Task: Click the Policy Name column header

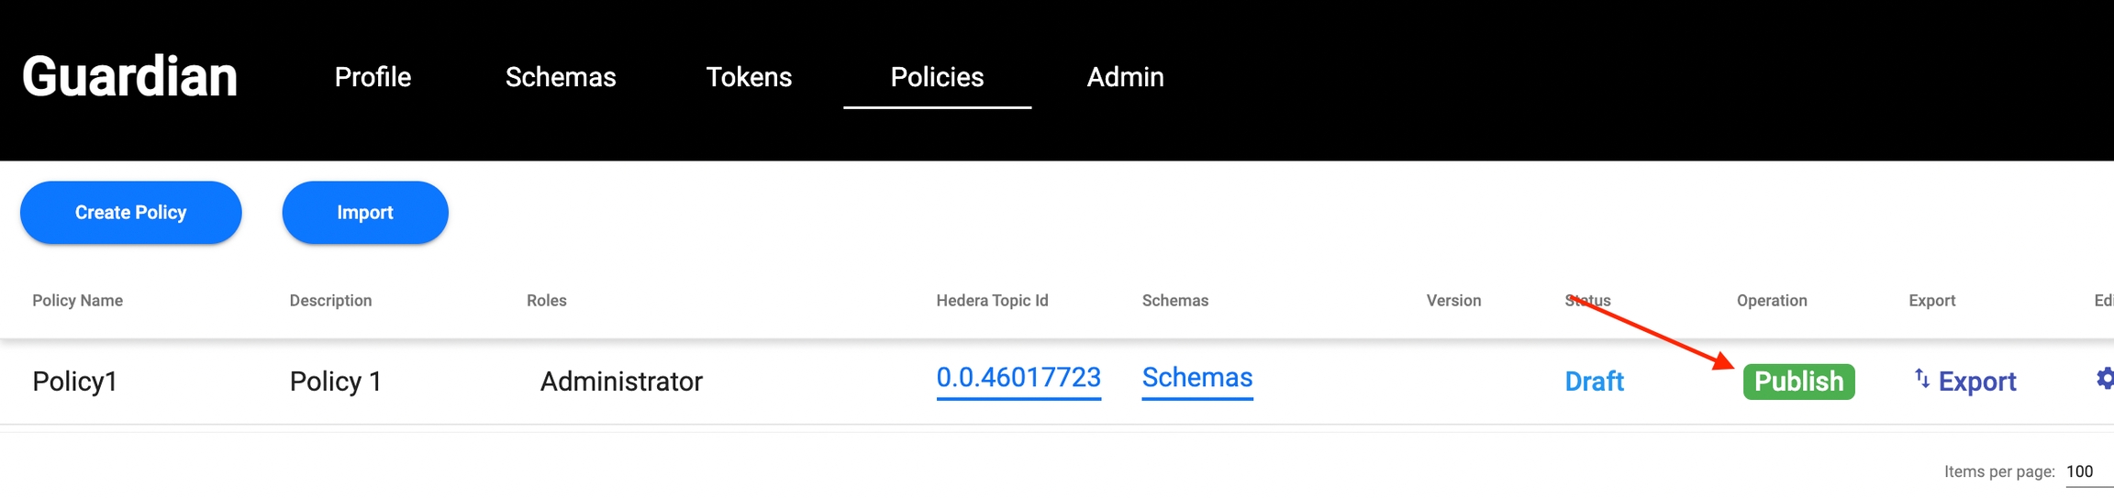Action: point(78,301)
